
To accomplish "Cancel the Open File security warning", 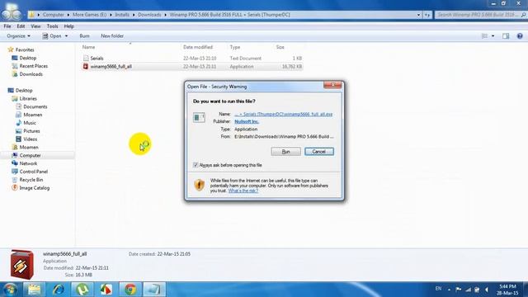I will tap(319, 152).
